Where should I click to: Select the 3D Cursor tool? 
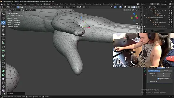point(3,18)
